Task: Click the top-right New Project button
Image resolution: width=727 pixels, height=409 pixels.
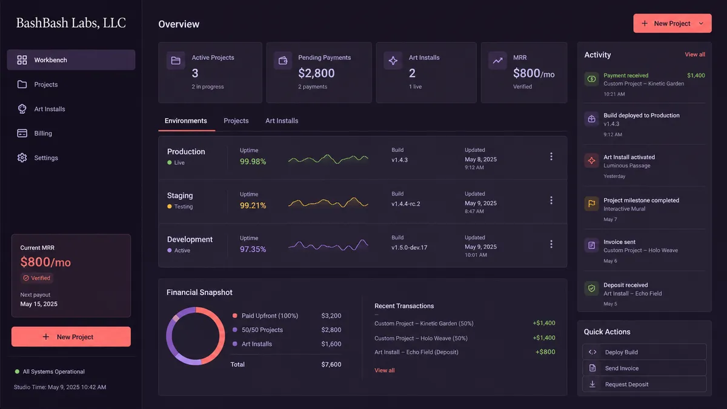Action: pos(672,24)
